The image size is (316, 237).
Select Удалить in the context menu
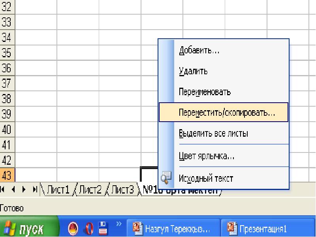[x=193, y=71]
